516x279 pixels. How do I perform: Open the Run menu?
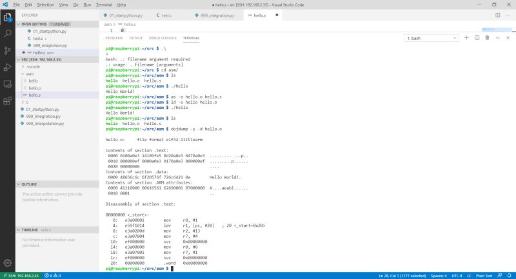click(x=87, y=5)
